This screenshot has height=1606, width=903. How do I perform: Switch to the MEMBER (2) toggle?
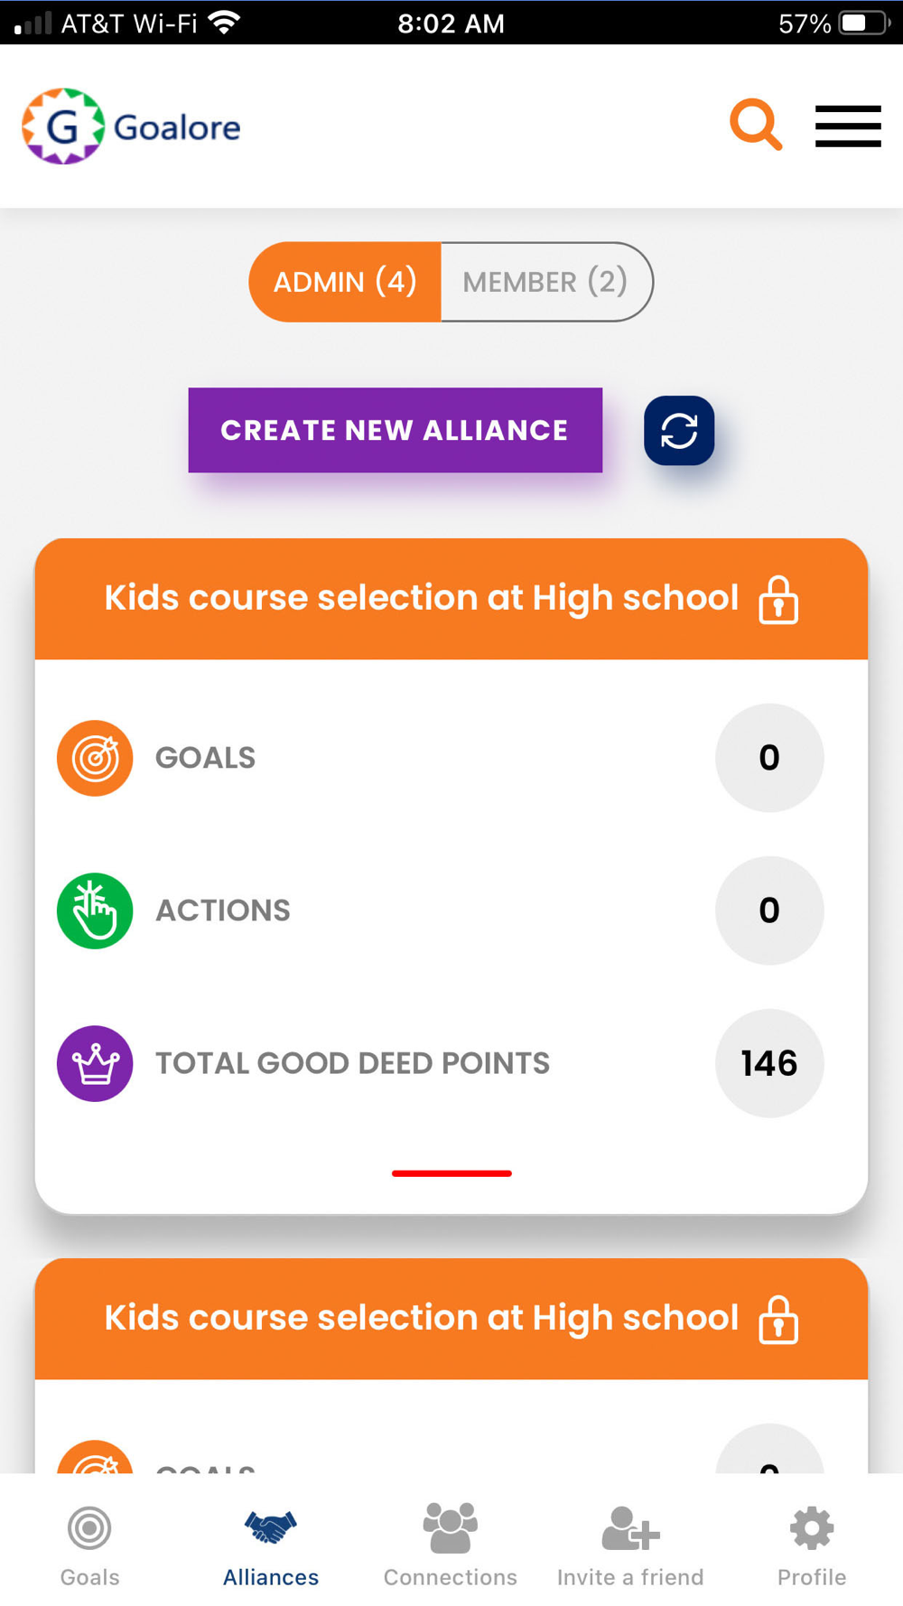(x=545, y=282)
